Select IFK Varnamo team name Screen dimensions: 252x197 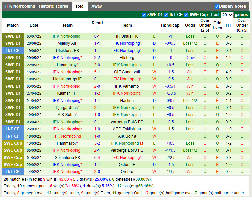[127, 86]
